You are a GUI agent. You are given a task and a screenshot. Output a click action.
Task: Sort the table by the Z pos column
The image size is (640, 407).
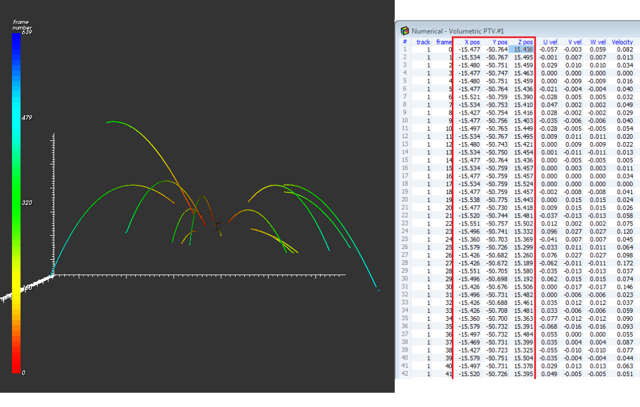point(525,42)
